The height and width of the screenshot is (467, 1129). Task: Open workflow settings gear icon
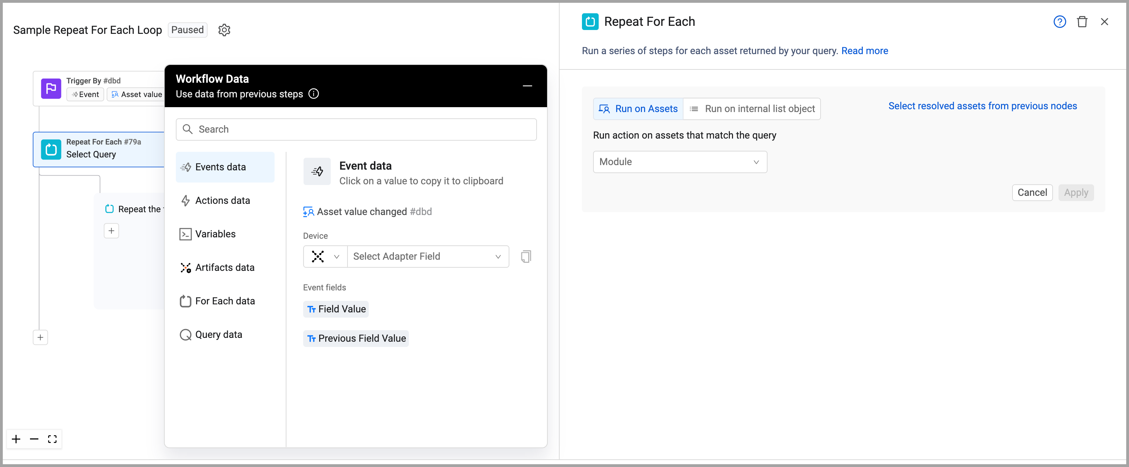[x=224, y=30]
